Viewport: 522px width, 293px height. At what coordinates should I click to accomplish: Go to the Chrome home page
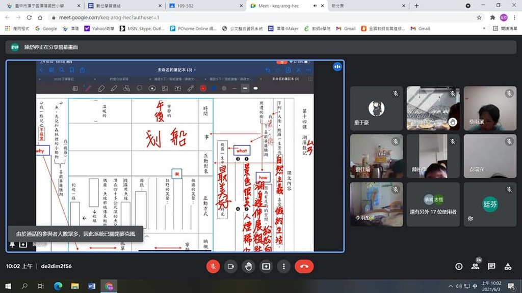click(40, 17)
